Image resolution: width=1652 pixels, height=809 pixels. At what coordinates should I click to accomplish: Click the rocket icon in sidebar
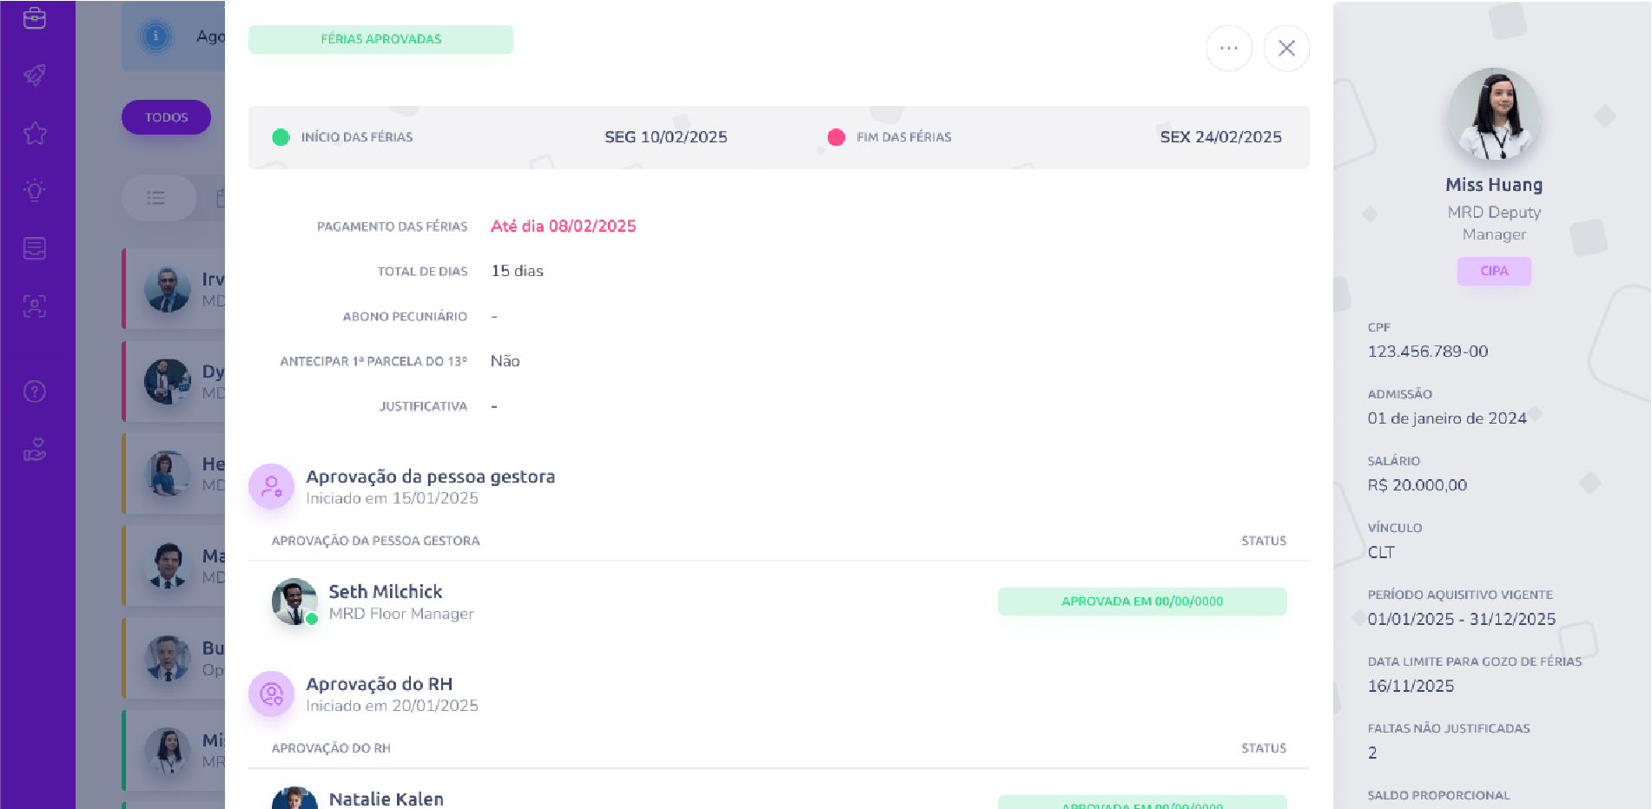35,76
